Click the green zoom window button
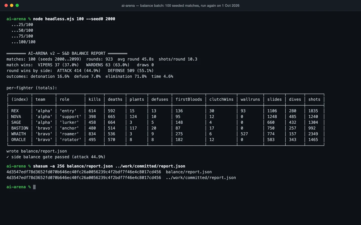The image size is (361, 225). pos(17,5)
